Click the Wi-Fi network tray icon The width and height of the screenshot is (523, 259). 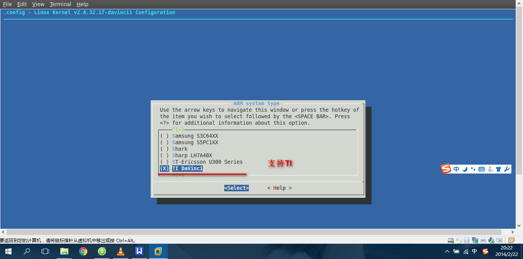pyautogui.click(x=466, y=251)
